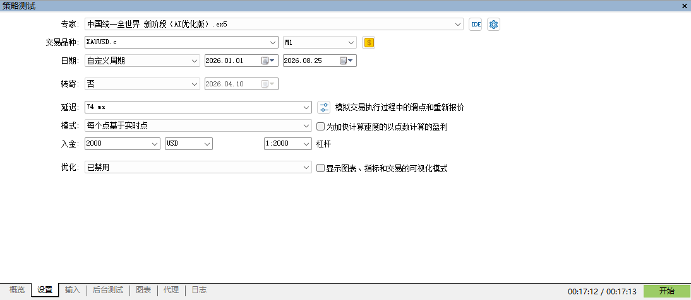This screenshot has height=300, width=691.
Task: Click the 模拟交易执行过程中的滑点和重新报价 label
Action: click(399, 107)
